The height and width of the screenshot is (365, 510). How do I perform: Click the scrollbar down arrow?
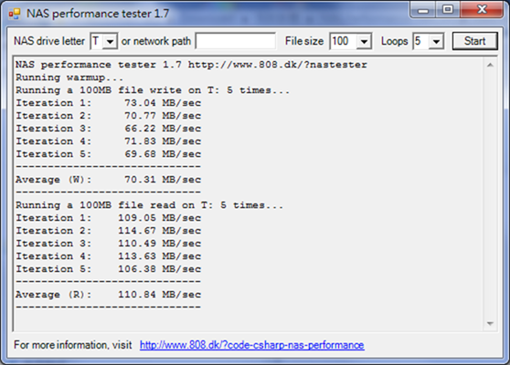tap(490, 323)
